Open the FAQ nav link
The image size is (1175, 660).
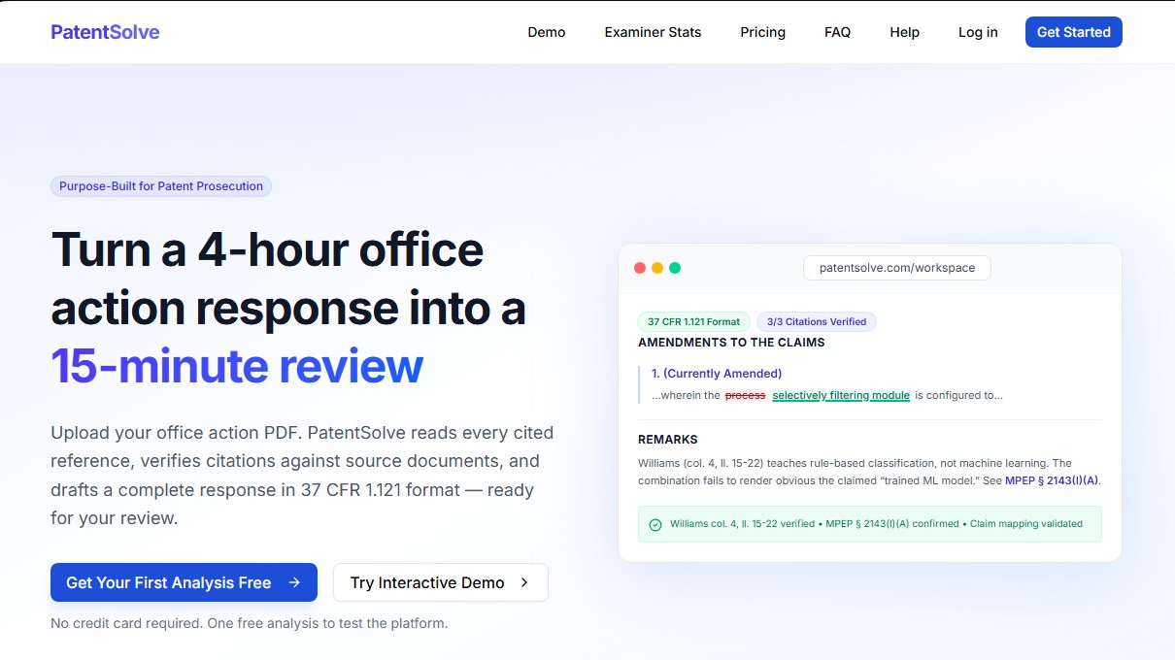click(x=837, y=32)
